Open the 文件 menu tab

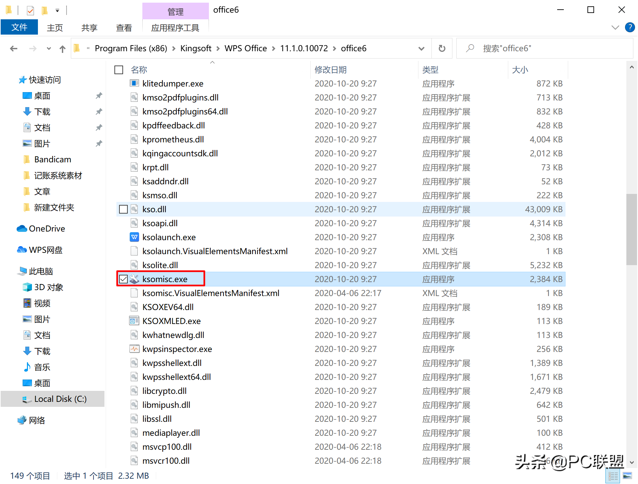pos(19,27)
